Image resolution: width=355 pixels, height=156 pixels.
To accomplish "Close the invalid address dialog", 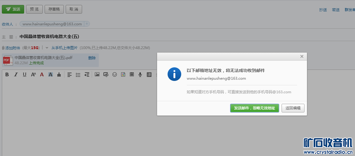I will [x=302, y=57].
